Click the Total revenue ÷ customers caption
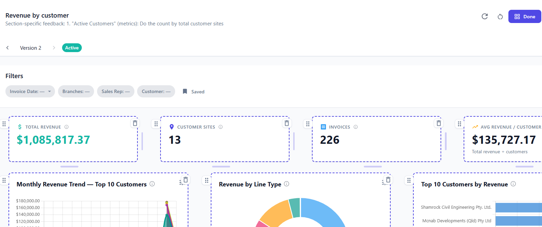 [500, 152]
